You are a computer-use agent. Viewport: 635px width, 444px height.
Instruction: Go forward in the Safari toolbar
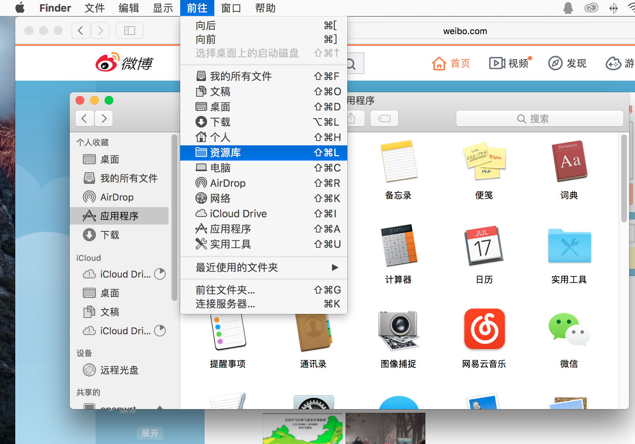point(100,31)
